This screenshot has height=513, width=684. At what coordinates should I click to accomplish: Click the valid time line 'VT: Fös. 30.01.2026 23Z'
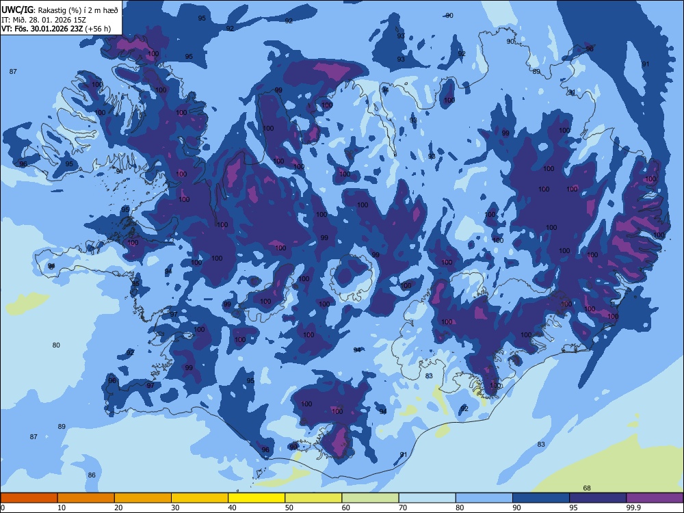(42, 29)
